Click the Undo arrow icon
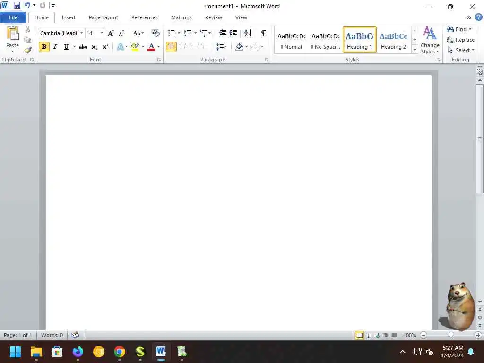 pyautogui.click(x=27, y=5)
